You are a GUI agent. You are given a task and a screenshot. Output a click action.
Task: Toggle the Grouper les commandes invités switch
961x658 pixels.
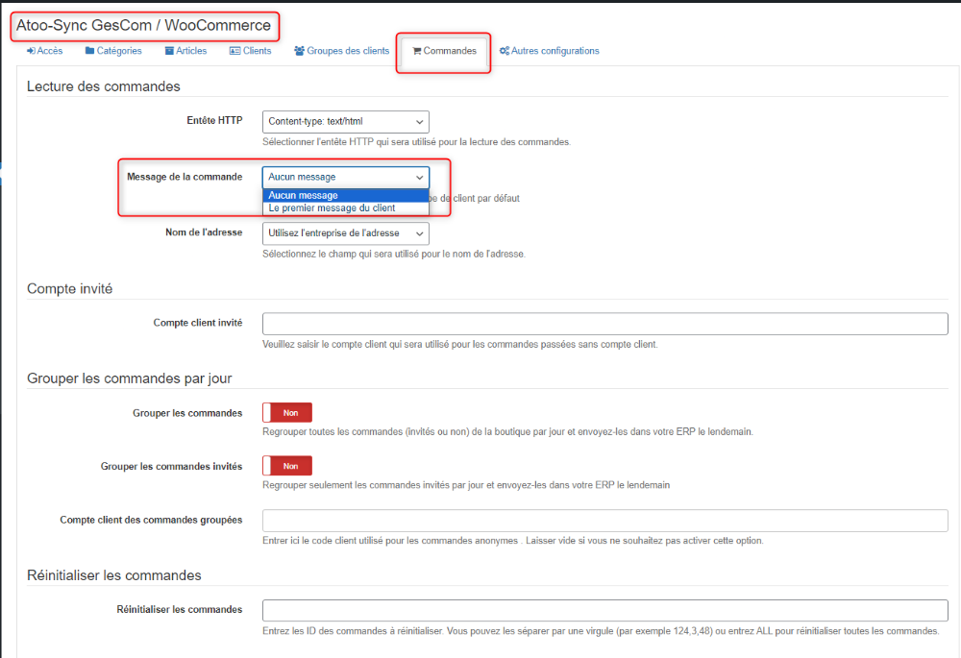click(287, 466)
